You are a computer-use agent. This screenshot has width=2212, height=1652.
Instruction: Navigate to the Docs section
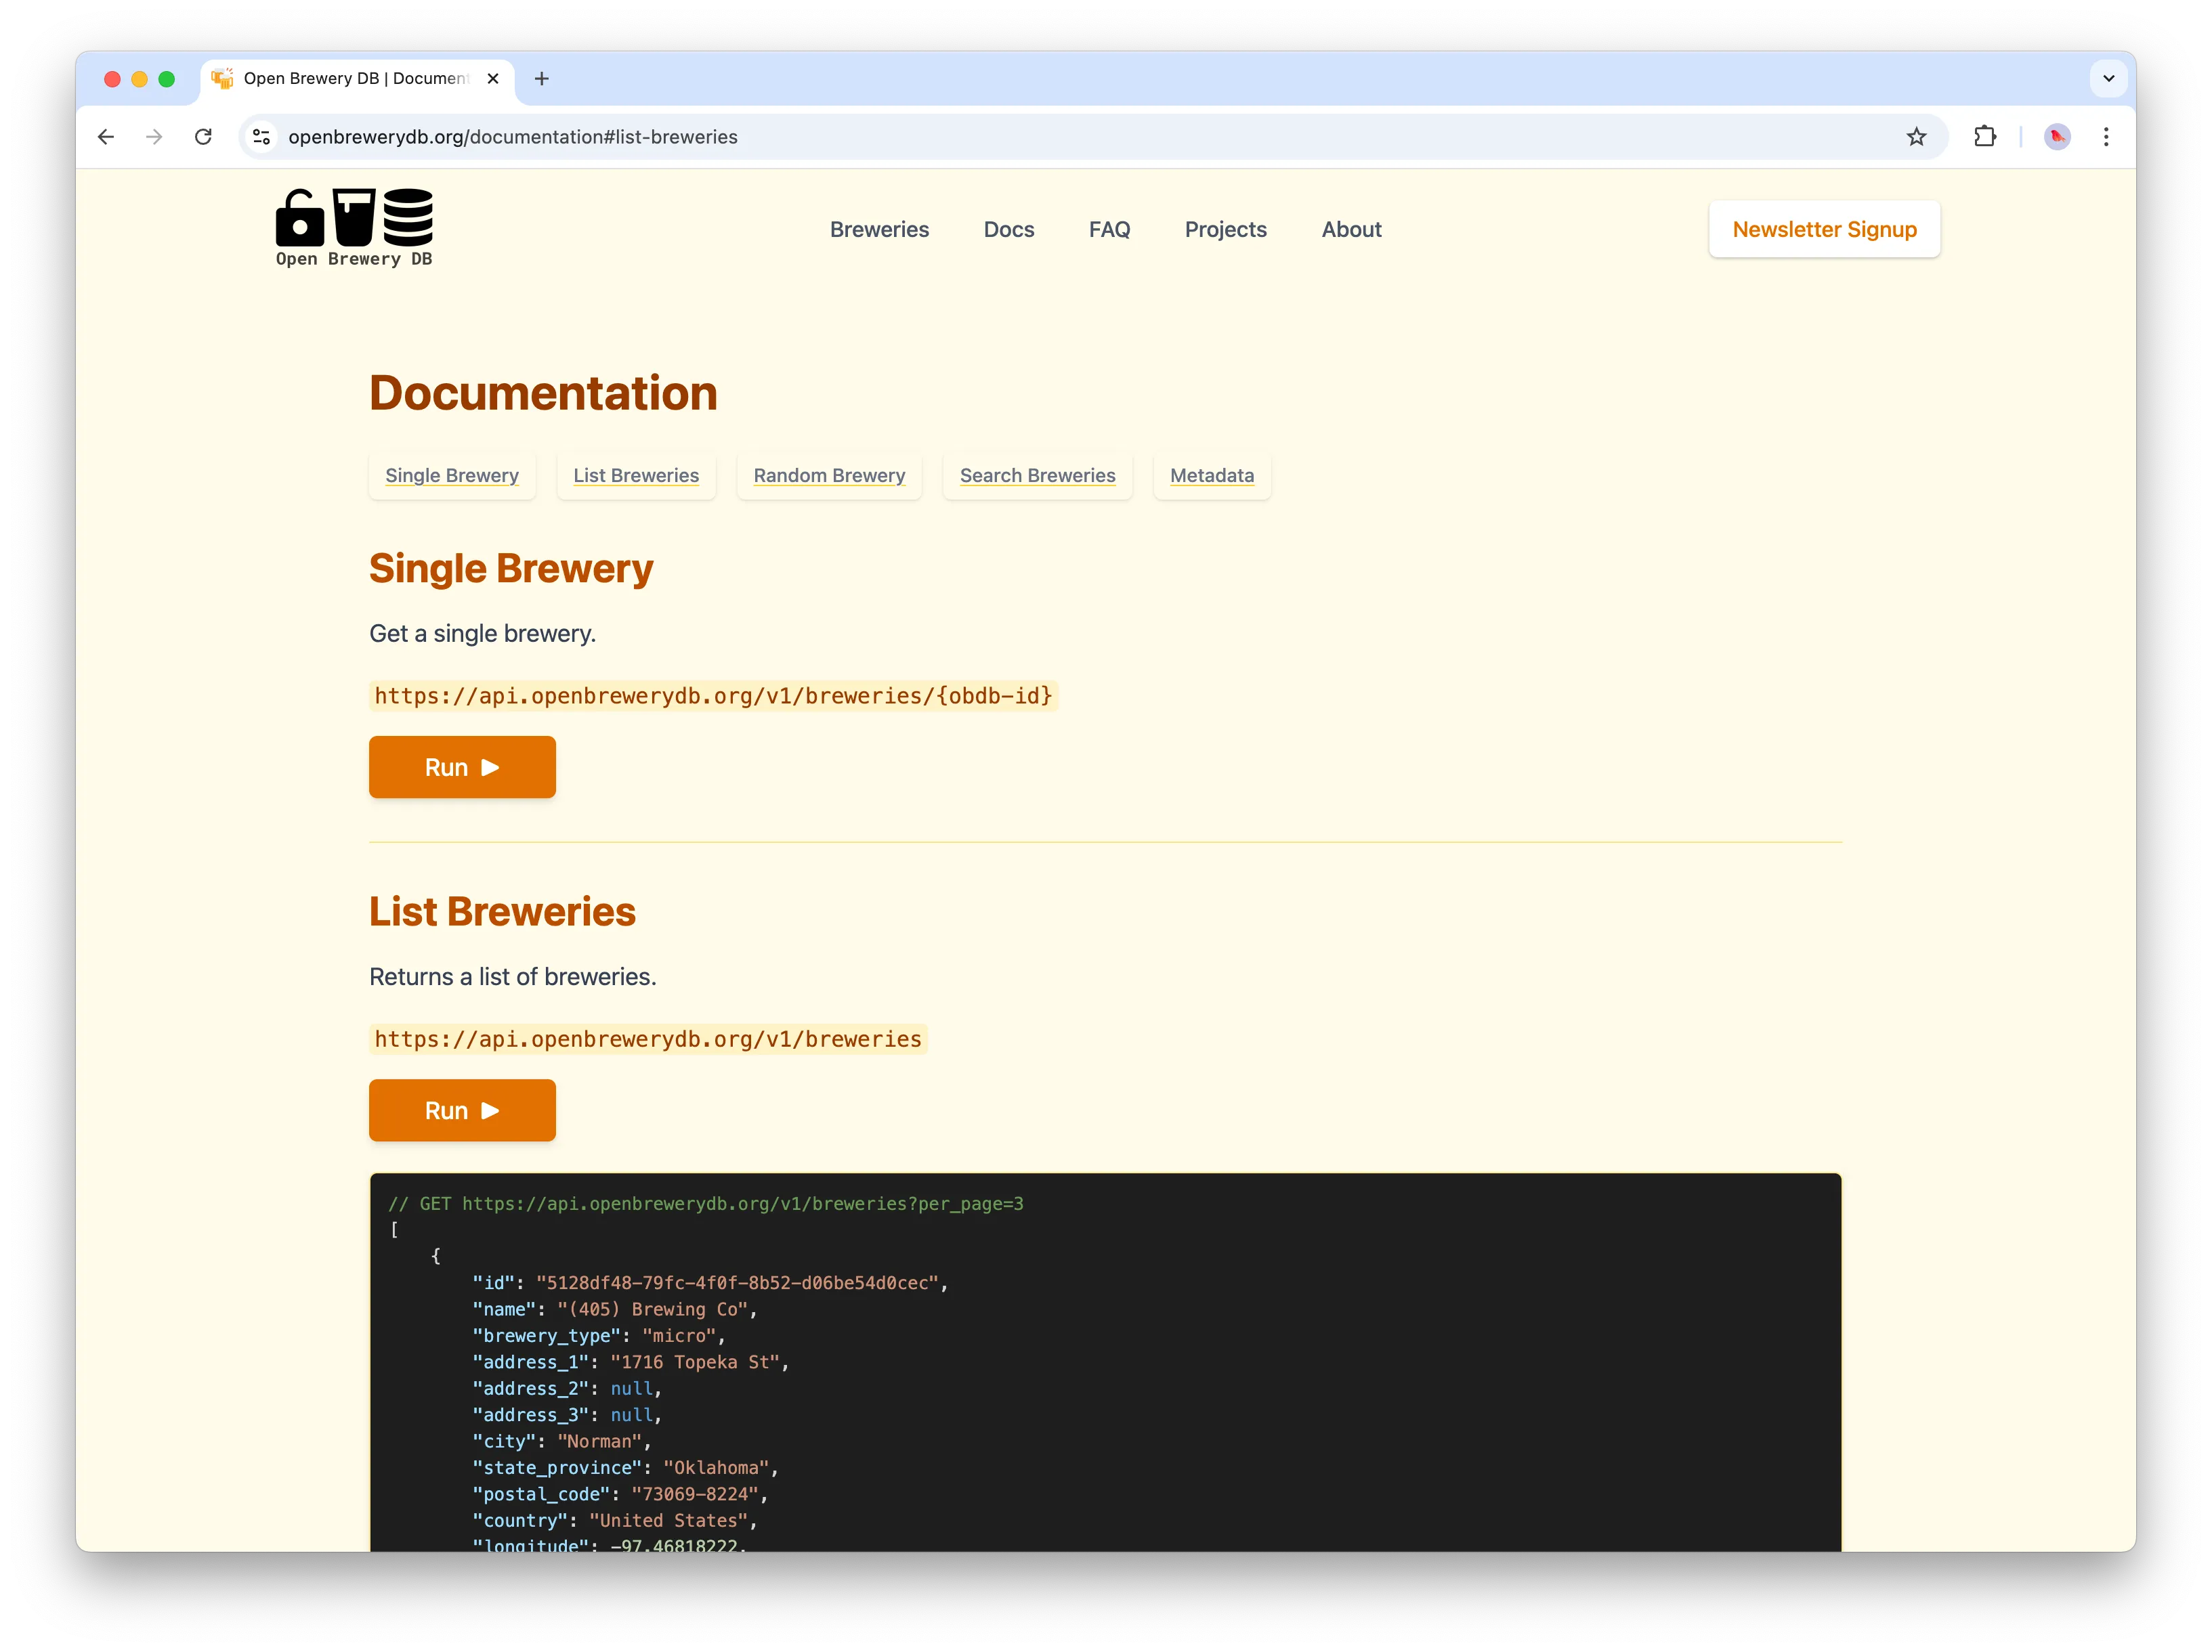point(1009,229)
